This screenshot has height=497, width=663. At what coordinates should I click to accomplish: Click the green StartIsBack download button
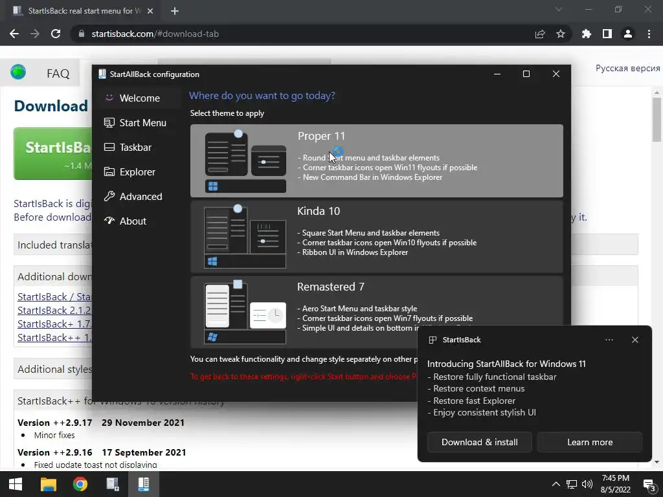pyautogui.click(x=53, y=153)
